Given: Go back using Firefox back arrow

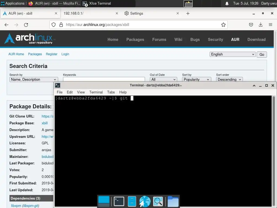Looking at the screenshot, I should [x=6, y=25].
